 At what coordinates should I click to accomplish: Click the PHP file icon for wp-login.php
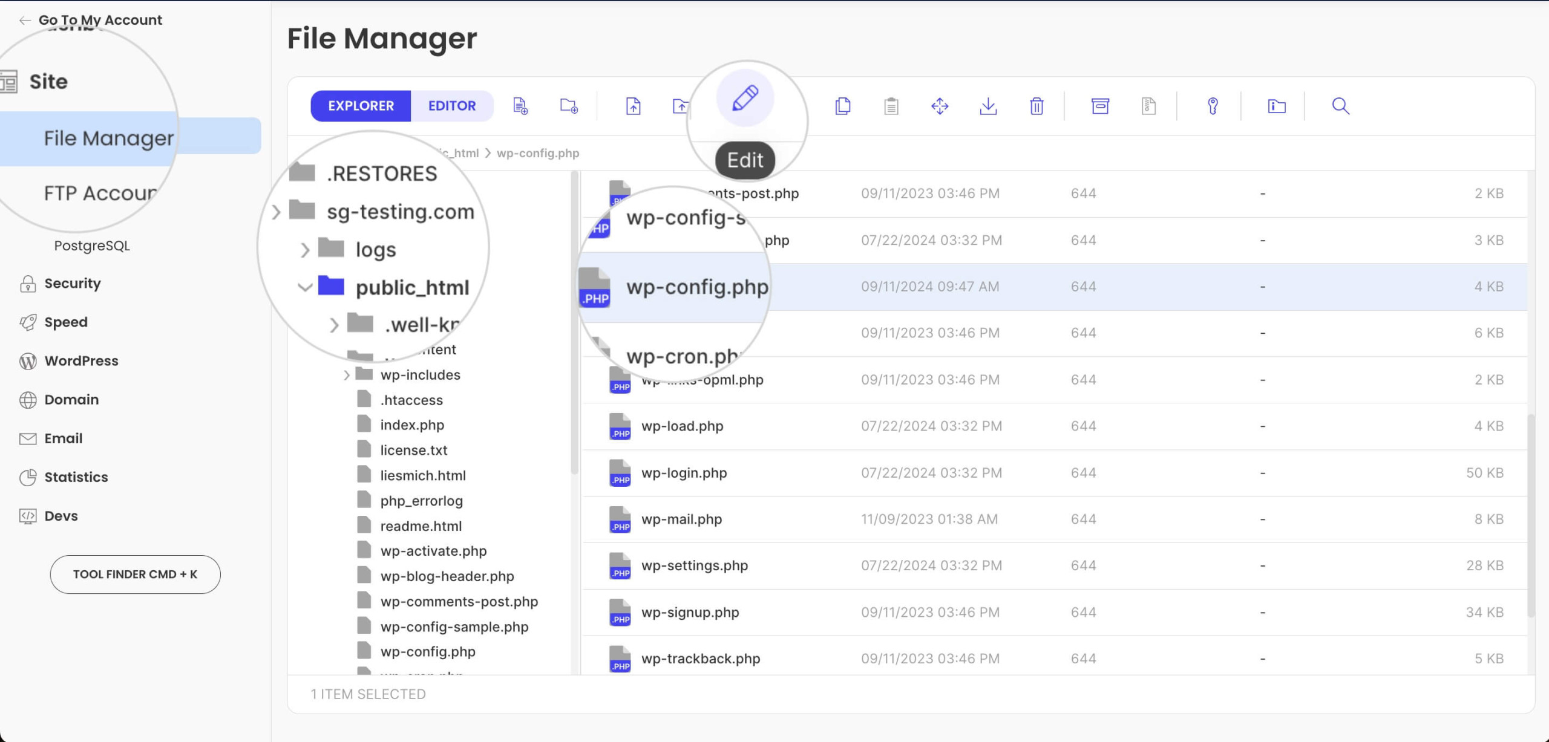pyautogui.click(x=620, y=473)
